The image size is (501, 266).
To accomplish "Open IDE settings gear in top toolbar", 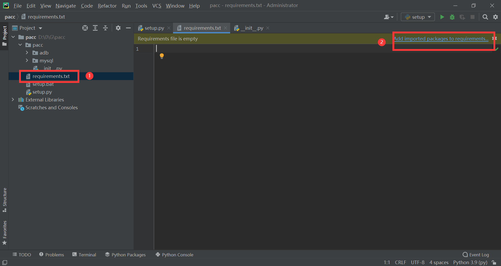I will click(x=496, y=17).
